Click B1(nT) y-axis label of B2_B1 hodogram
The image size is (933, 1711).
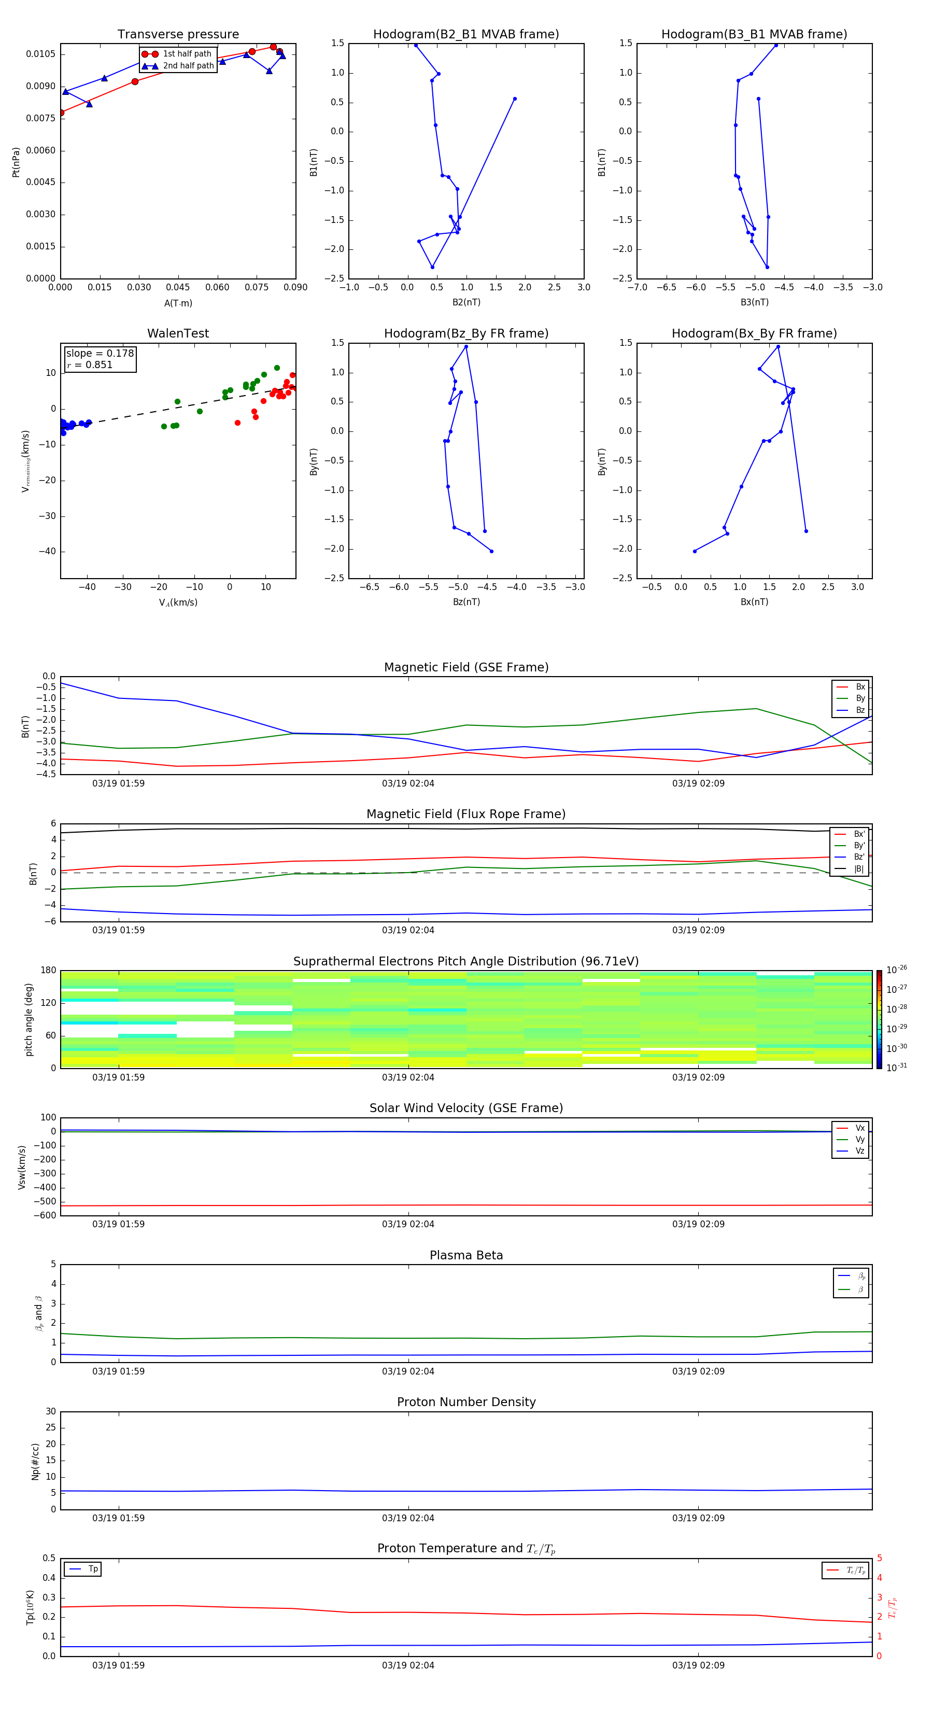[314, 162]
